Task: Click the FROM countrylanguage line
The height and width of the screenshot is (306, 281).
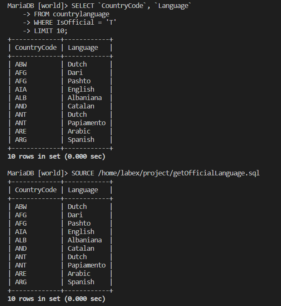Action: coord(72,14)
